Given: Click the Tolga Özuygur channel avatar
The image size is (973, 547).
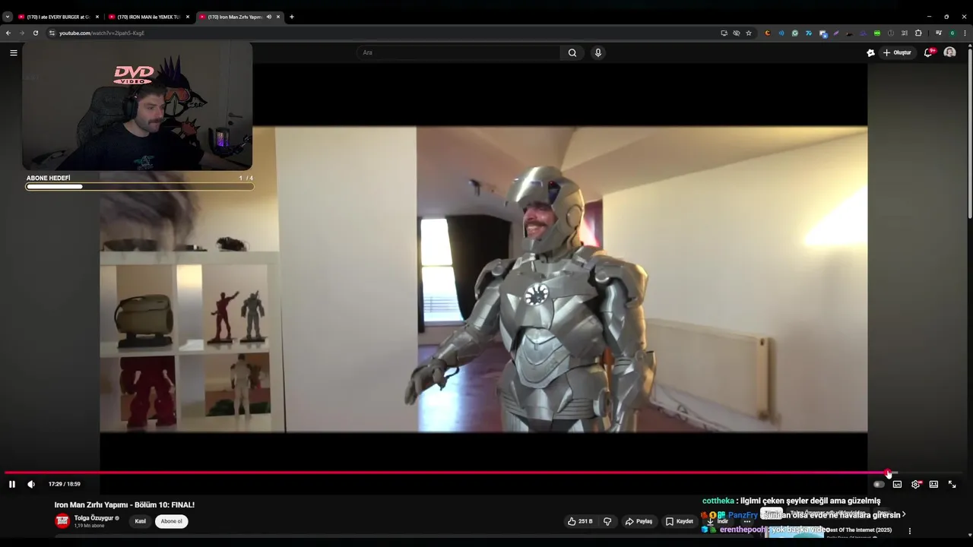Looking at the screenshot, I should (62, 521).
